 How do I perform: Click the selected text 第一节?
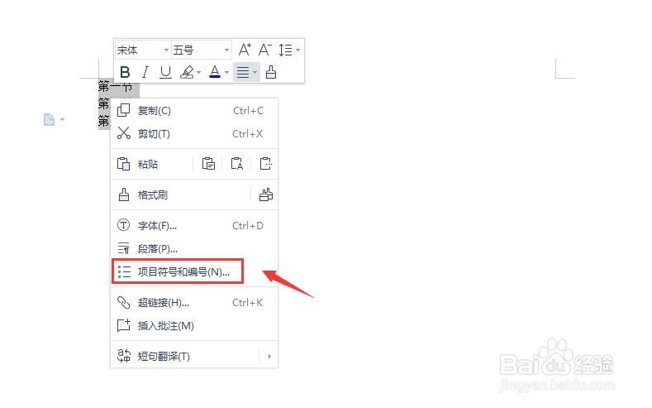(x=115, y=87)
